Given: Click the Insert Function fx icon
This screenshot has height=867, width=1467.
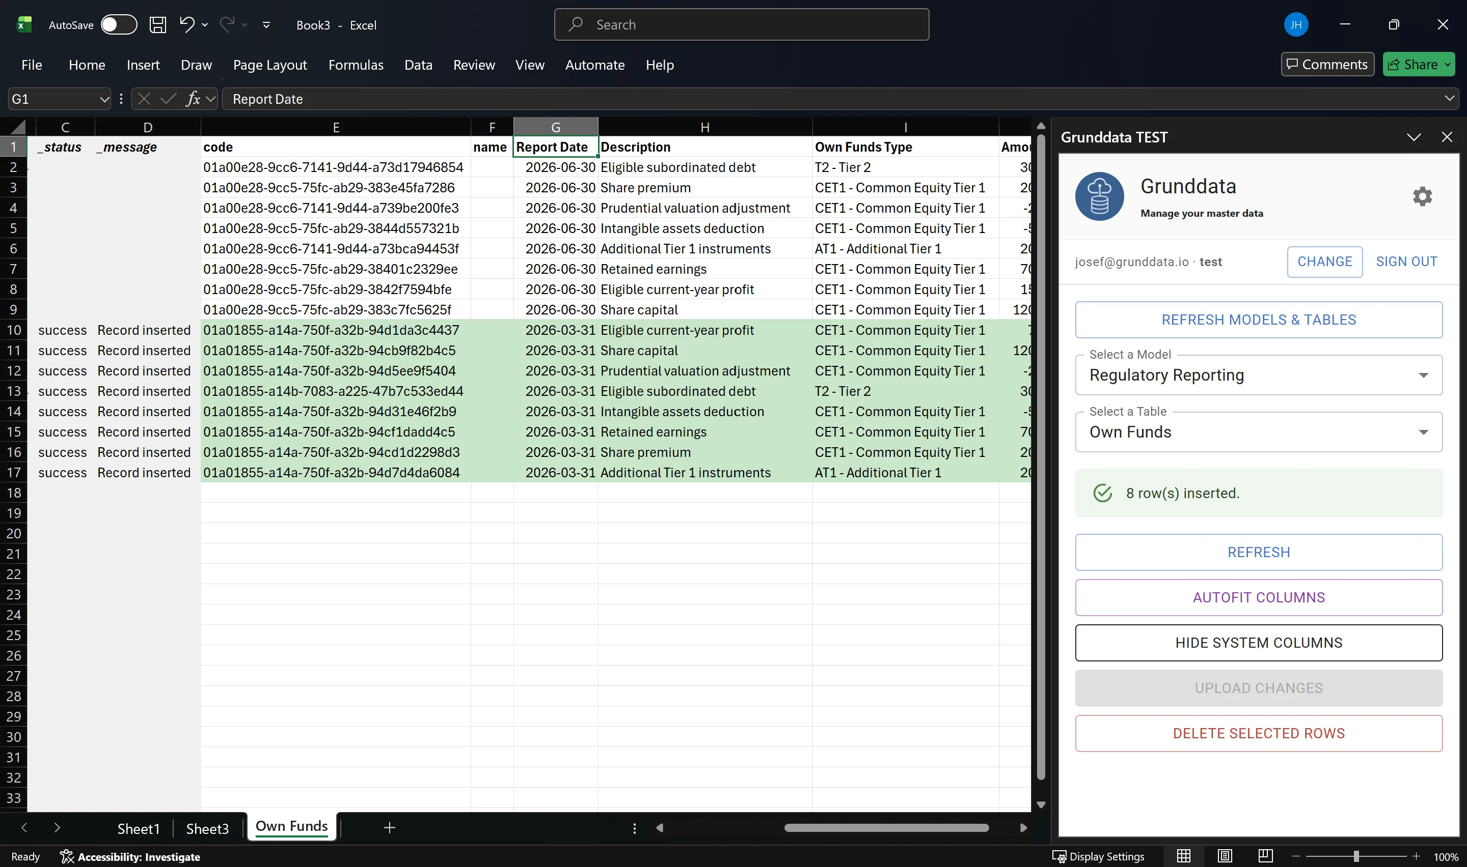Looking at the screenshot, I should point(193,99).
